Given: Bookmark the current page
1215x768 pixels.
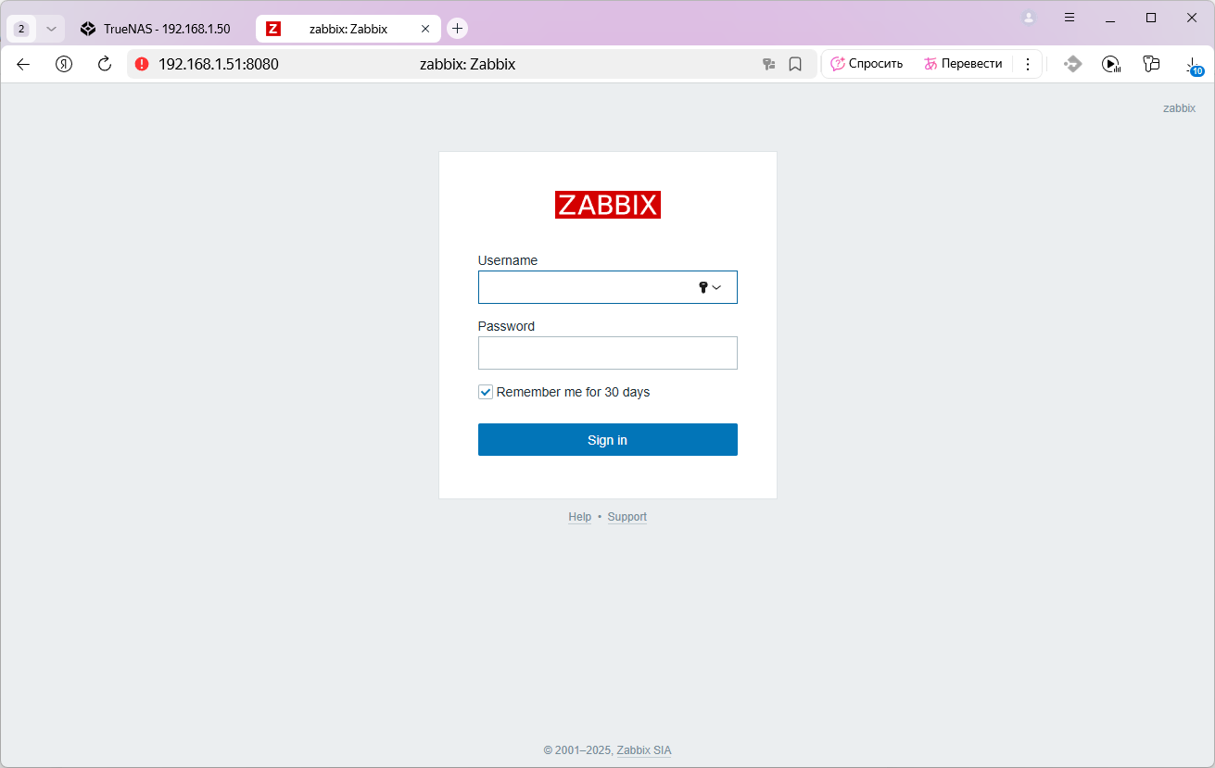Looking at the screenshot, I should coord(795,64).
